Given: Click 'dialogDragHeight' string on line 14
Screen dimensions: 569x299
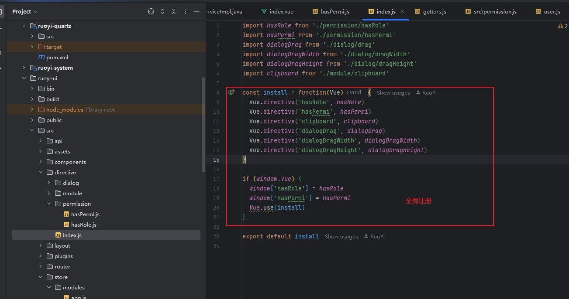Looking at the screenshot, I should [x=329, y=150].
